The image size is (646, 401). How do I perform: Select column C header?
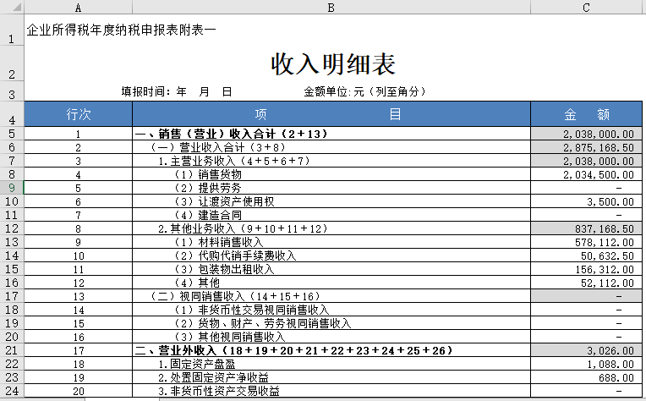pos(587,7)
